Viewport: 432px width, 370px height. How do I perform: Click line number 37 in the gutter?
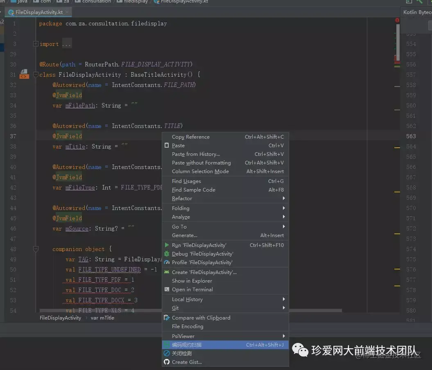(13, 136)
